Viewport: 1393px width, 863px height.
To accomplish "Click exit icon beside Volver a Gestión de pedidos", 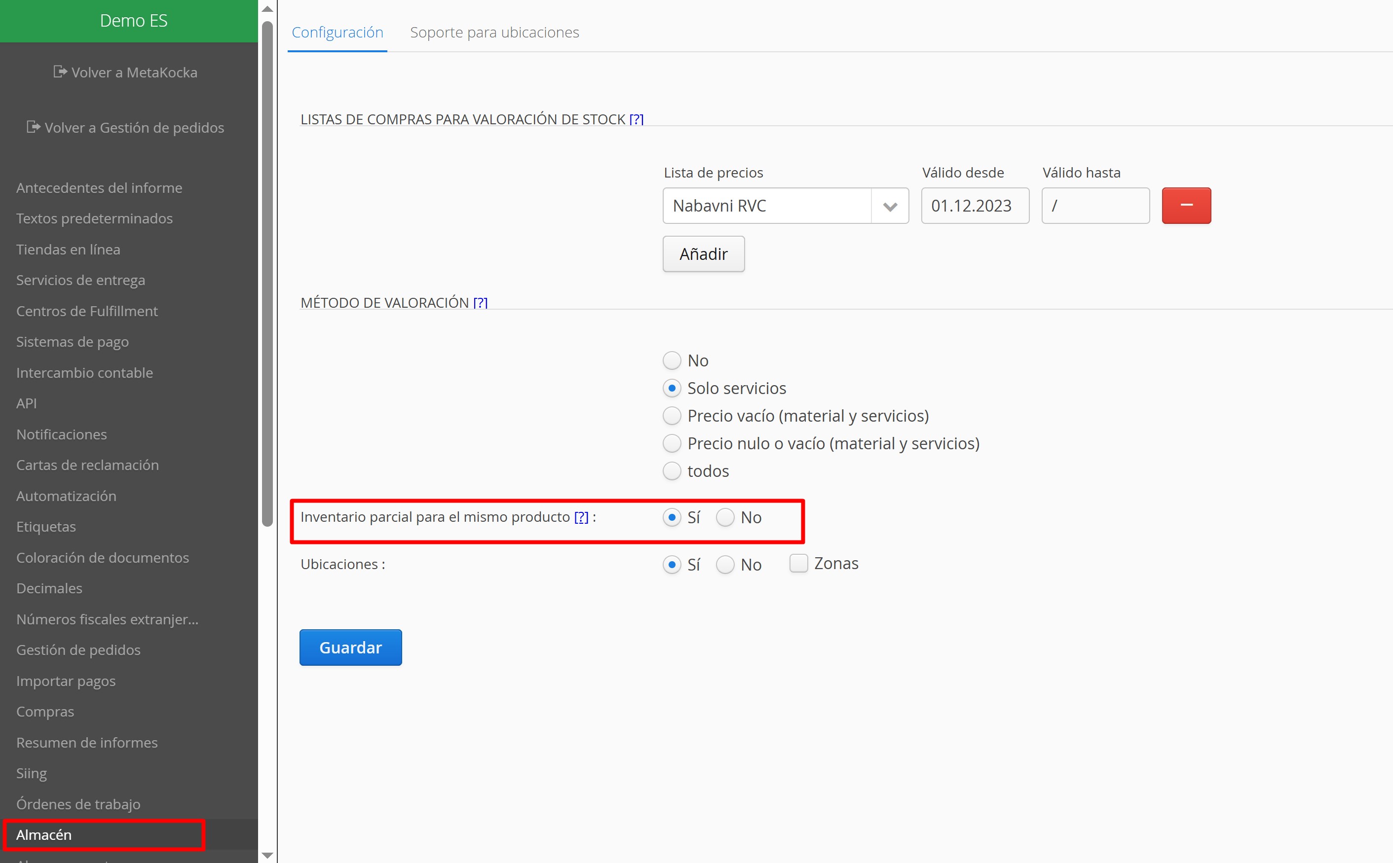I will 33,127.
